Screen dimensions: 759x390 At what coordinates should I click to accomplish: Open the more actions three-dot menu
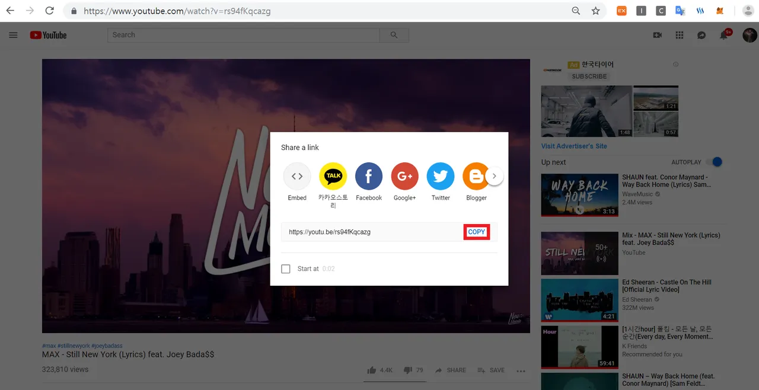tap(521, 371)
